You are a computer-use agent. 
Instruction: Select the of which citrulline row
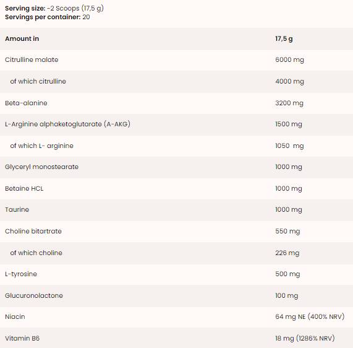[x=177, y=81]
